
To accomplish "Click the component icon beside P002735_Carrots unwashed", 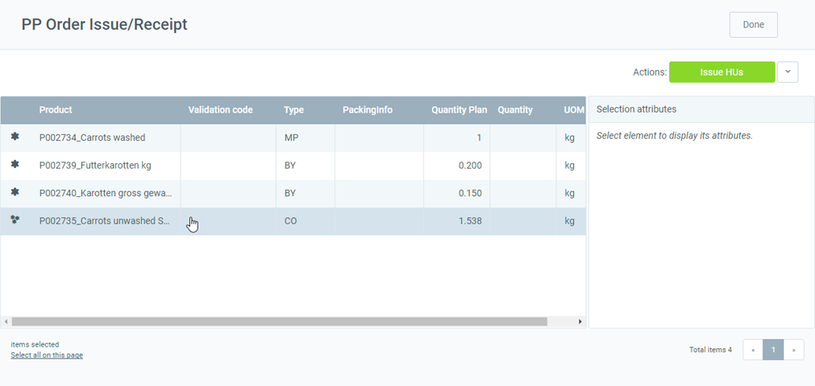I will coord(15,220).
